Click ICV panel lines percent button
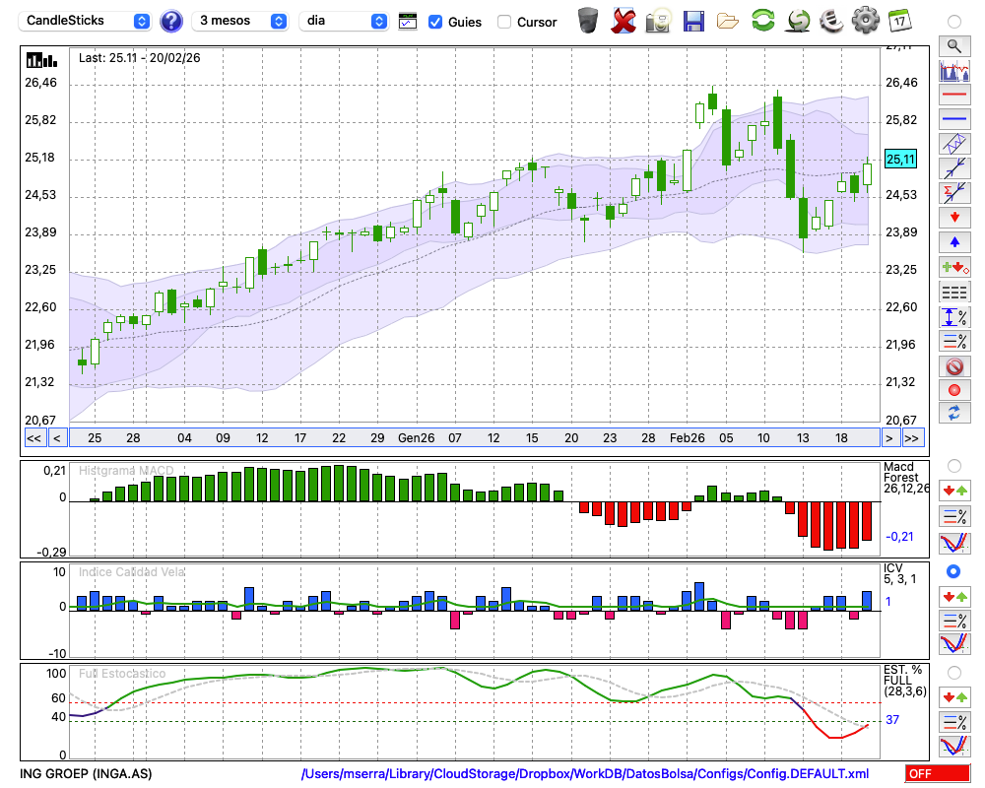The height and width of the screenshot is (788, 985). [x=954, y=621]
